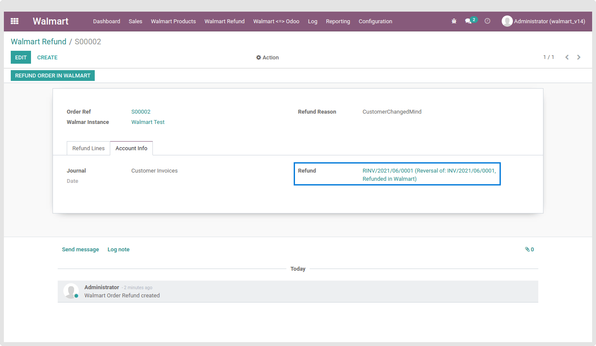
Task: Click REFUND ORDER IN WALMART button
Action: pyautogui.click(x=53, y=75)
